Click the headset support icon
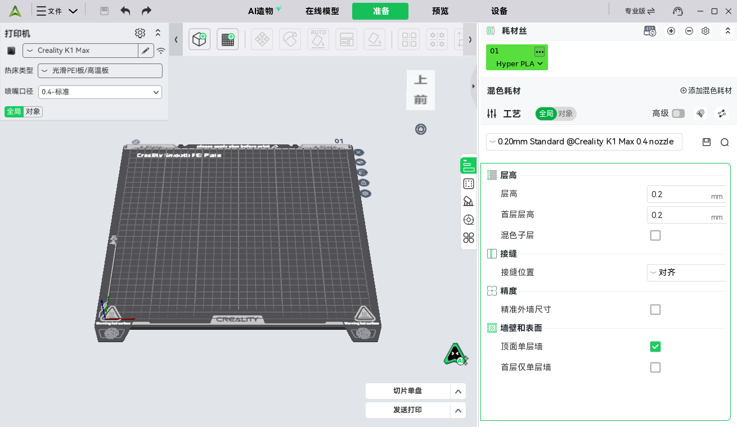 (678, 11)
